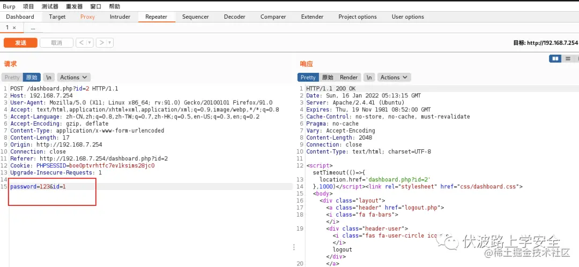Viewport: 579px width, 267px height.
Task: Select the Repeater tab
Action: click(x=156, y=17)
